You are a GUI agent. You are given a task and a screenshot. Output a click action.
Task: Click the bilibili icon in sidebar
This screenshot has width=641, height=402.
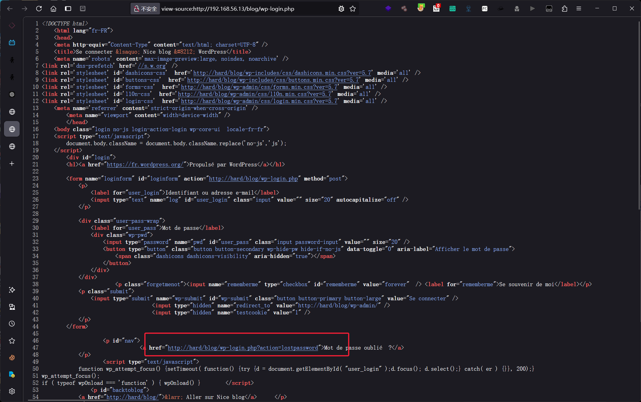tap(12, 43)
